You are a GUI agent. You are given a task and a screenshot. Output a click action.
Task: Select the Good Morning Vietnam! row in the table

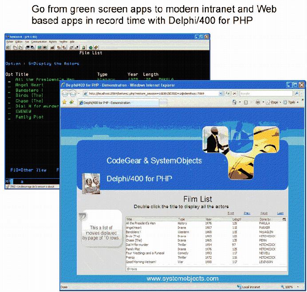coord(205,262)
